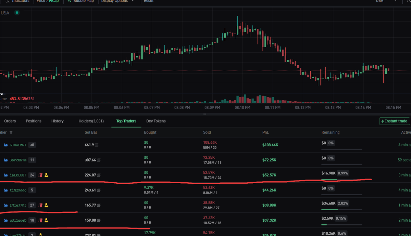Sort by Remaining column header
The width and height of the screenshot is (411, 236).
331,132
